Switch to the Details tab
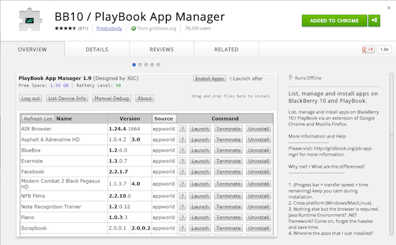This screenshot has width=396, height=245. pos(97,50)
